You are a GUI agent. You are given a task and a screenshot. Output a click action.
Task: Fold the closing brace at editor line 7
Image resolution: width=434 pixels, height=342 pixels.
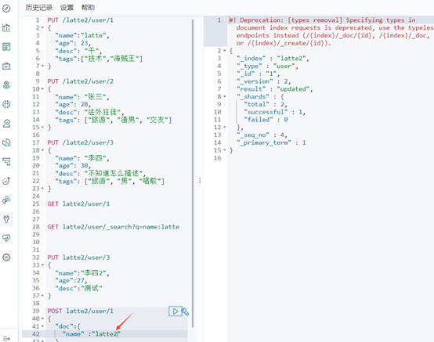tap(42, 66)
